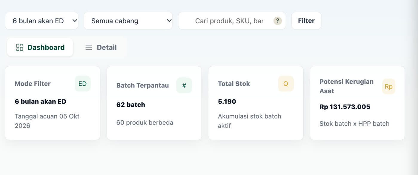Screen dimensions: 418x175
Task: Click the '5.190' stock value
Action: tap(227, 102)
